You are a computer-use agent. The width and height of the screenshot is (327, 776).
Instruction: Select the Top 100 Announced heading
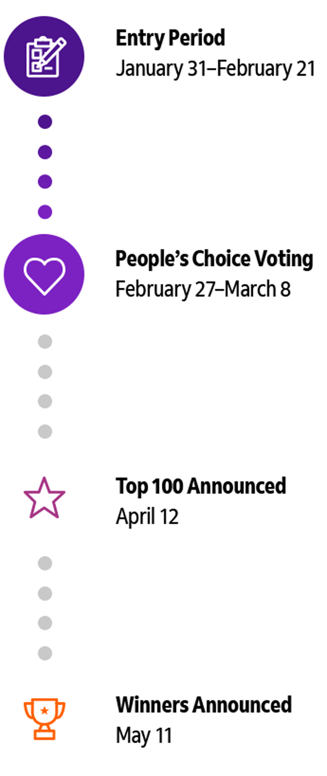click(201, 486)
